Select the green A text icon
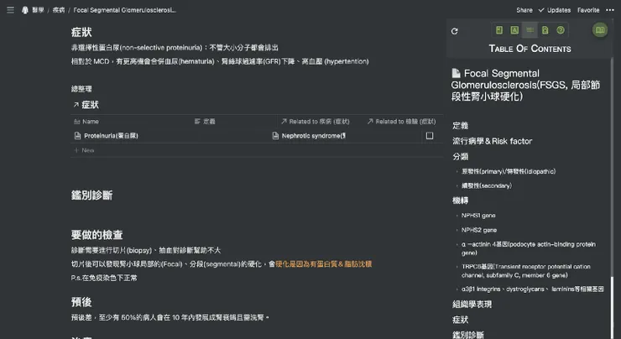 click(x=514, y=30)
